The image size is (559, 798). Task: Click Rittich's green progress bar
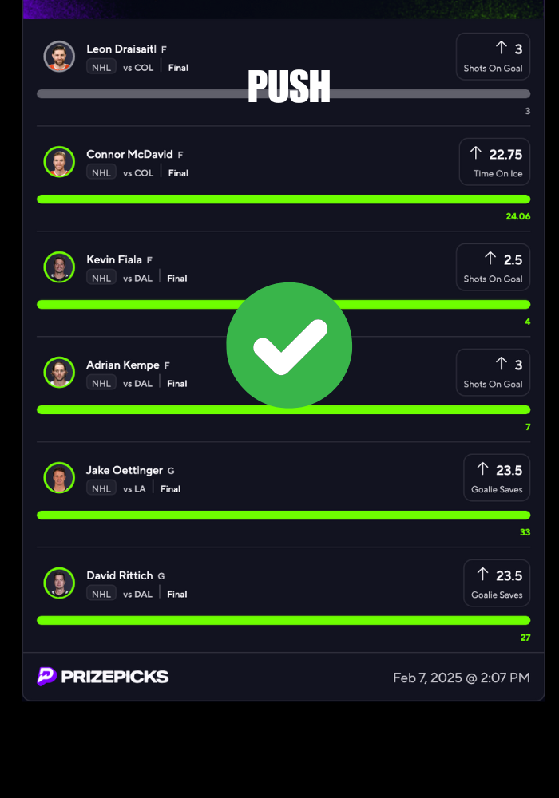tap(283, 620)
